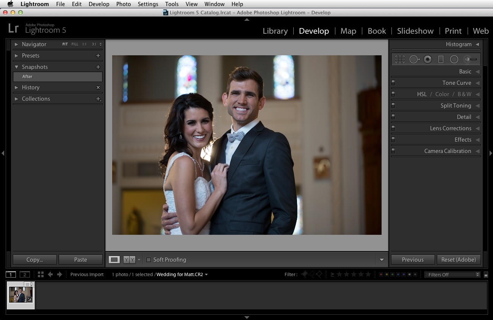Expand the Basic panel
This screenshot has height=320, width=493.
[x=477, y=72]
